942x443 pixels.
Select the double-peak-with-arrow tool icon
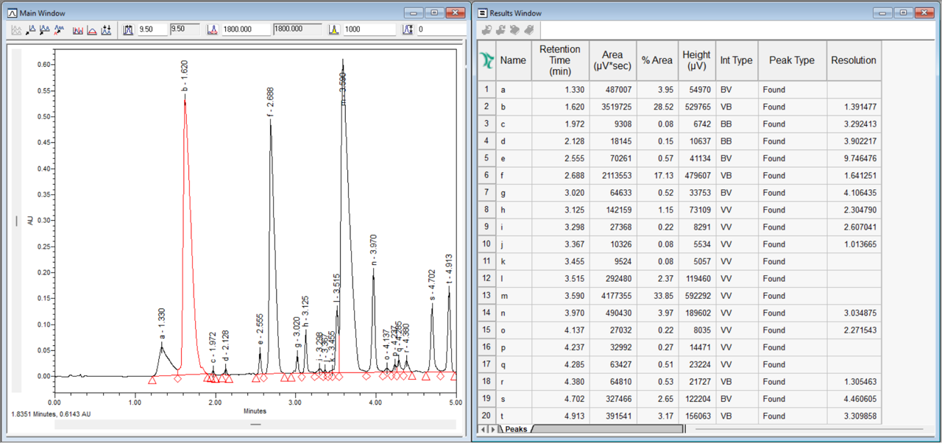(x=44, y=30)
